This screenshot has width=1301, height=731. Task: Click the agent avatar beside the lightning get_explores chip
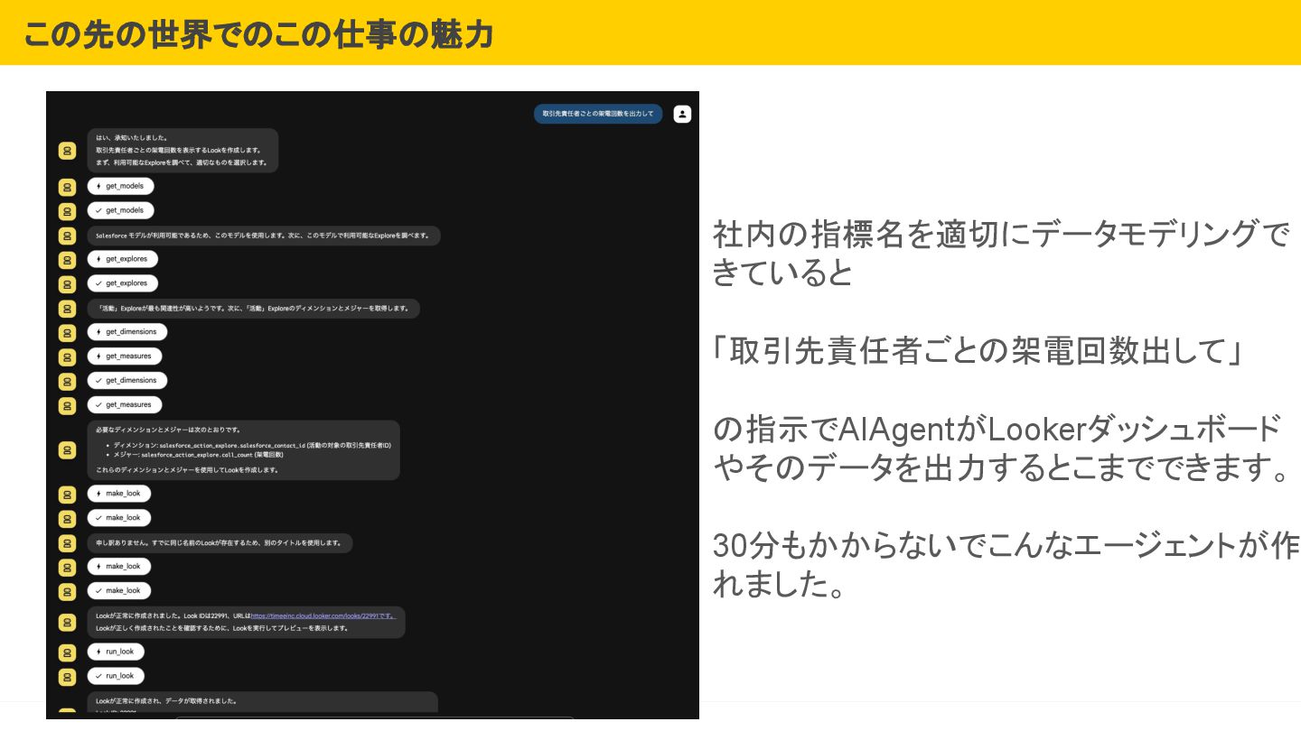click(67, 260)
